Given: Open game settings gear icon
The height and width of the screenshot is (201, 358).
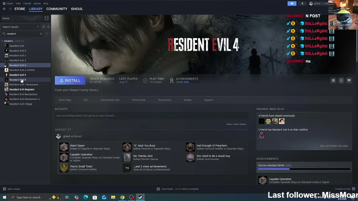Looking at the screenshot, I should (333, 80).
